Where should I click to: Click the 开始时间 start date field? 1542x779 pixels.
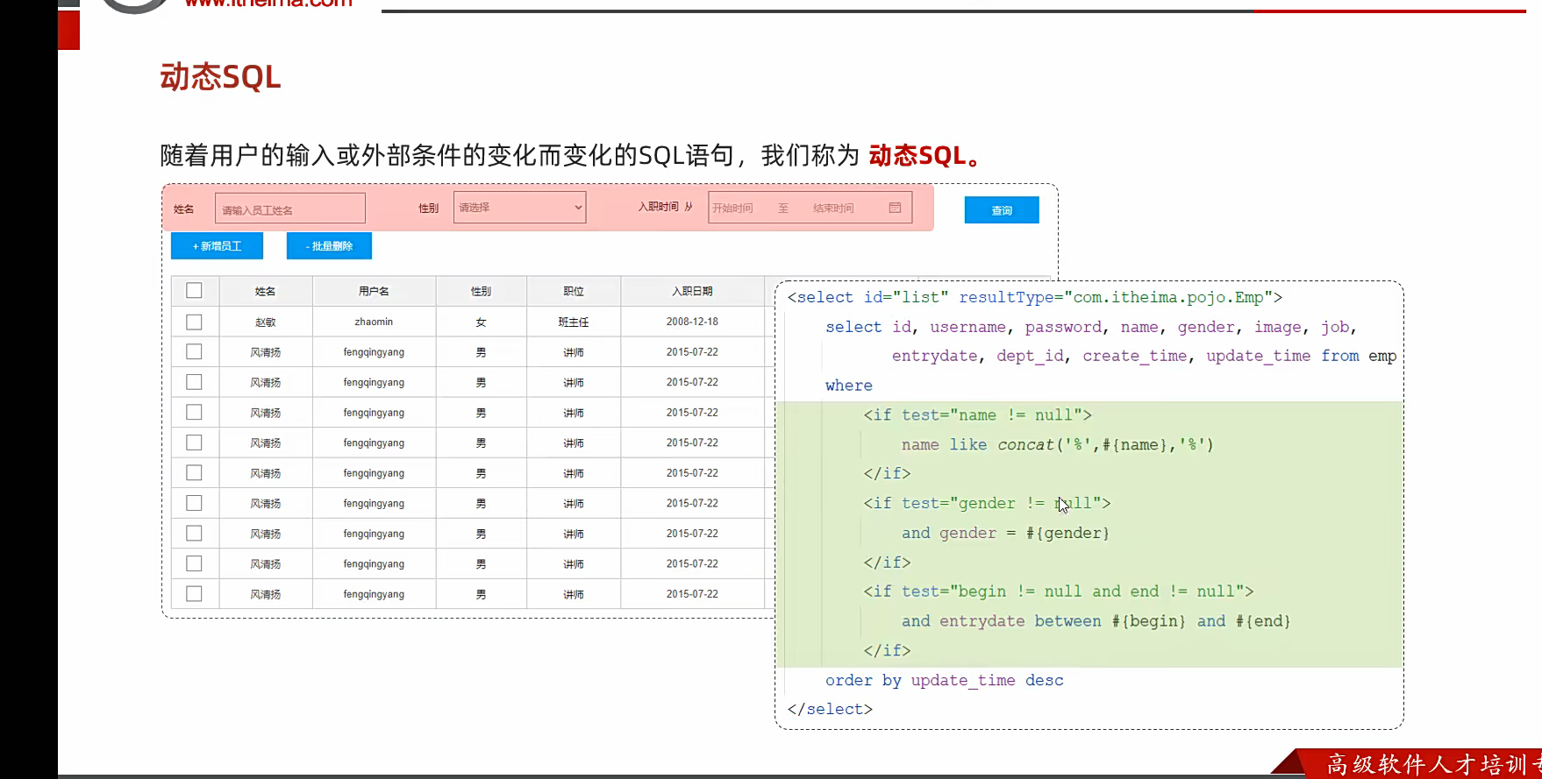[732, 208]
